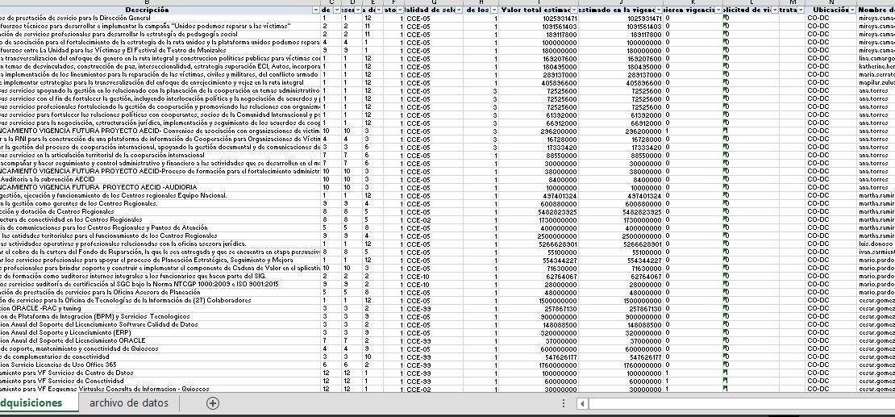
Task: Select cell 1730000000 in column I
Action: [539, 219]
